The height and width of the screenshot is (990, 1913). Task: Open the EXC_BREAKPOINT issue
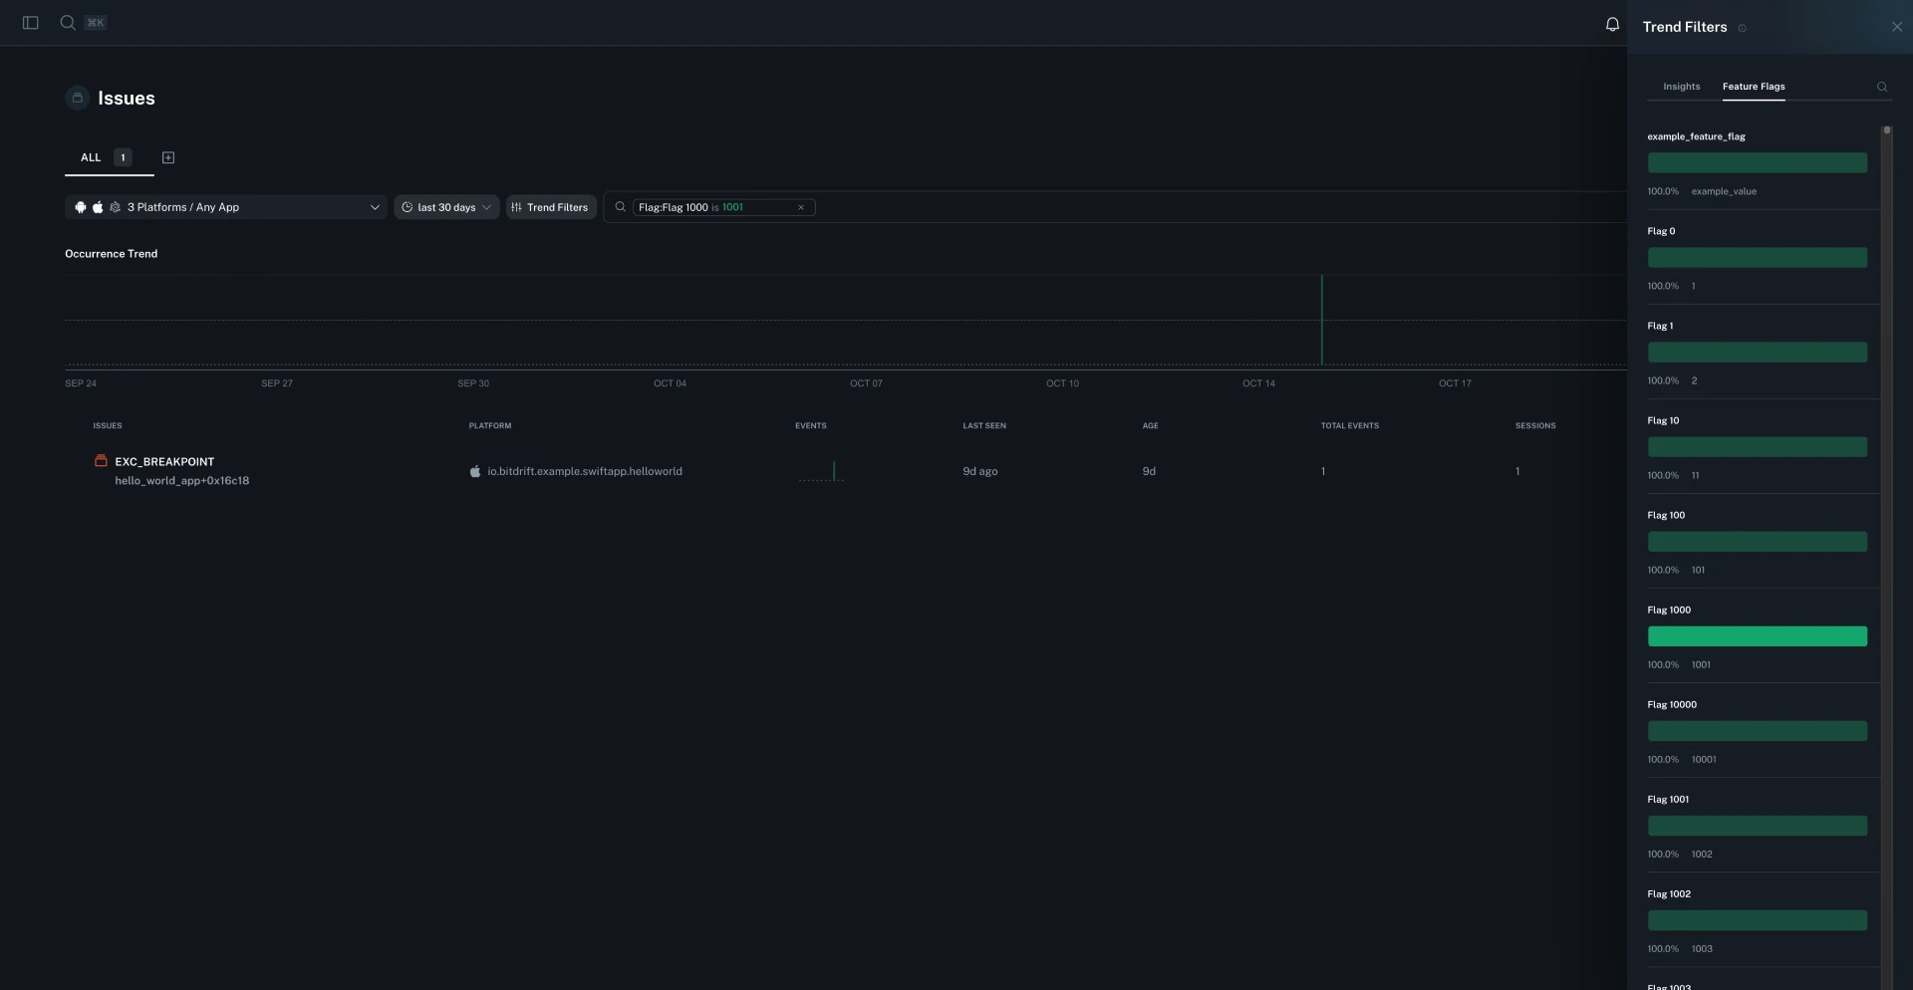163,461
